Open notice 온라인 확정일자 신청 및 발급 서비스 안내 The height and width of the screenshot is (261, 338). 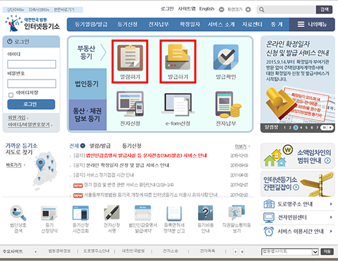coord(128,165)
